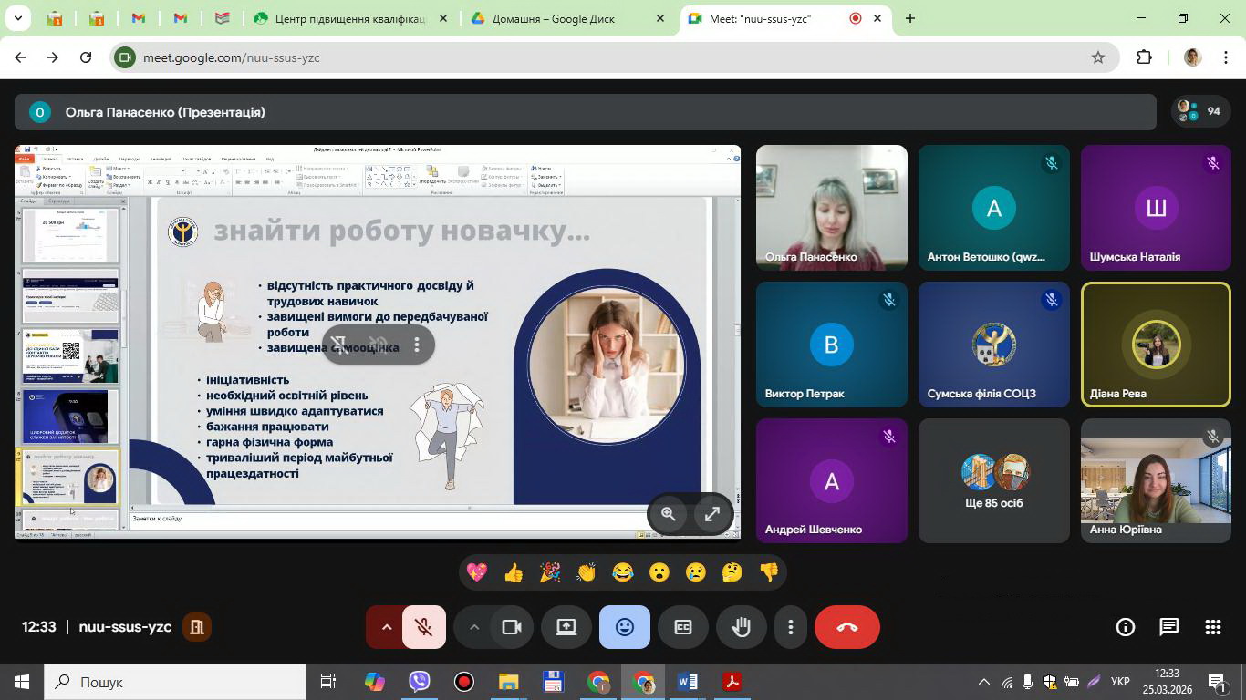Click the present screen icon
This screenshot has width=1246, height=700.
[x=566, y=627]
